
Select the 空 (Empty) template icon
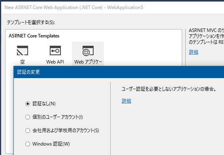23,50
